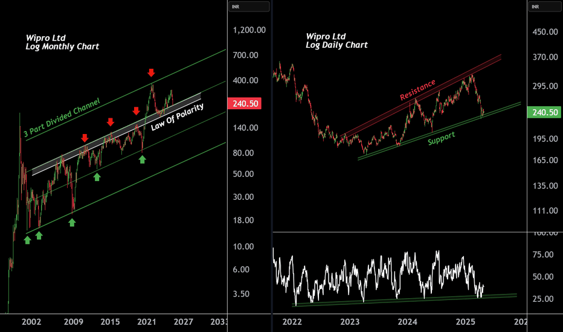Click the 2022 label on daily time axis

pos(292,322)
